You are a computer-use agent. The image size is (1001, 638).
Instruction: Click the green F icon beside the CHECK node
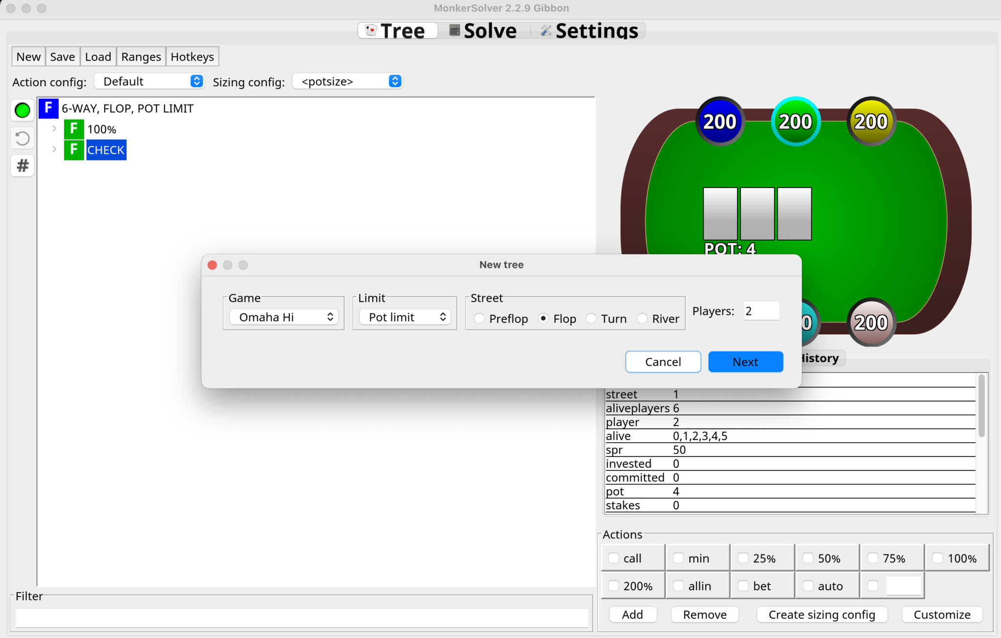pyautogui.click(x=73, y=149)
